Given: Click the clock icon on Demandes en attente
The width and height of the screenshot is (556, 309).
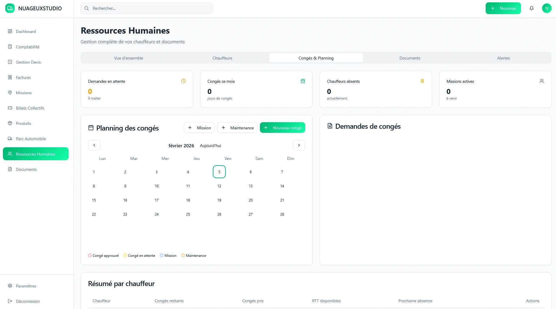Looking at the screenshot, I should pos(183,81).
